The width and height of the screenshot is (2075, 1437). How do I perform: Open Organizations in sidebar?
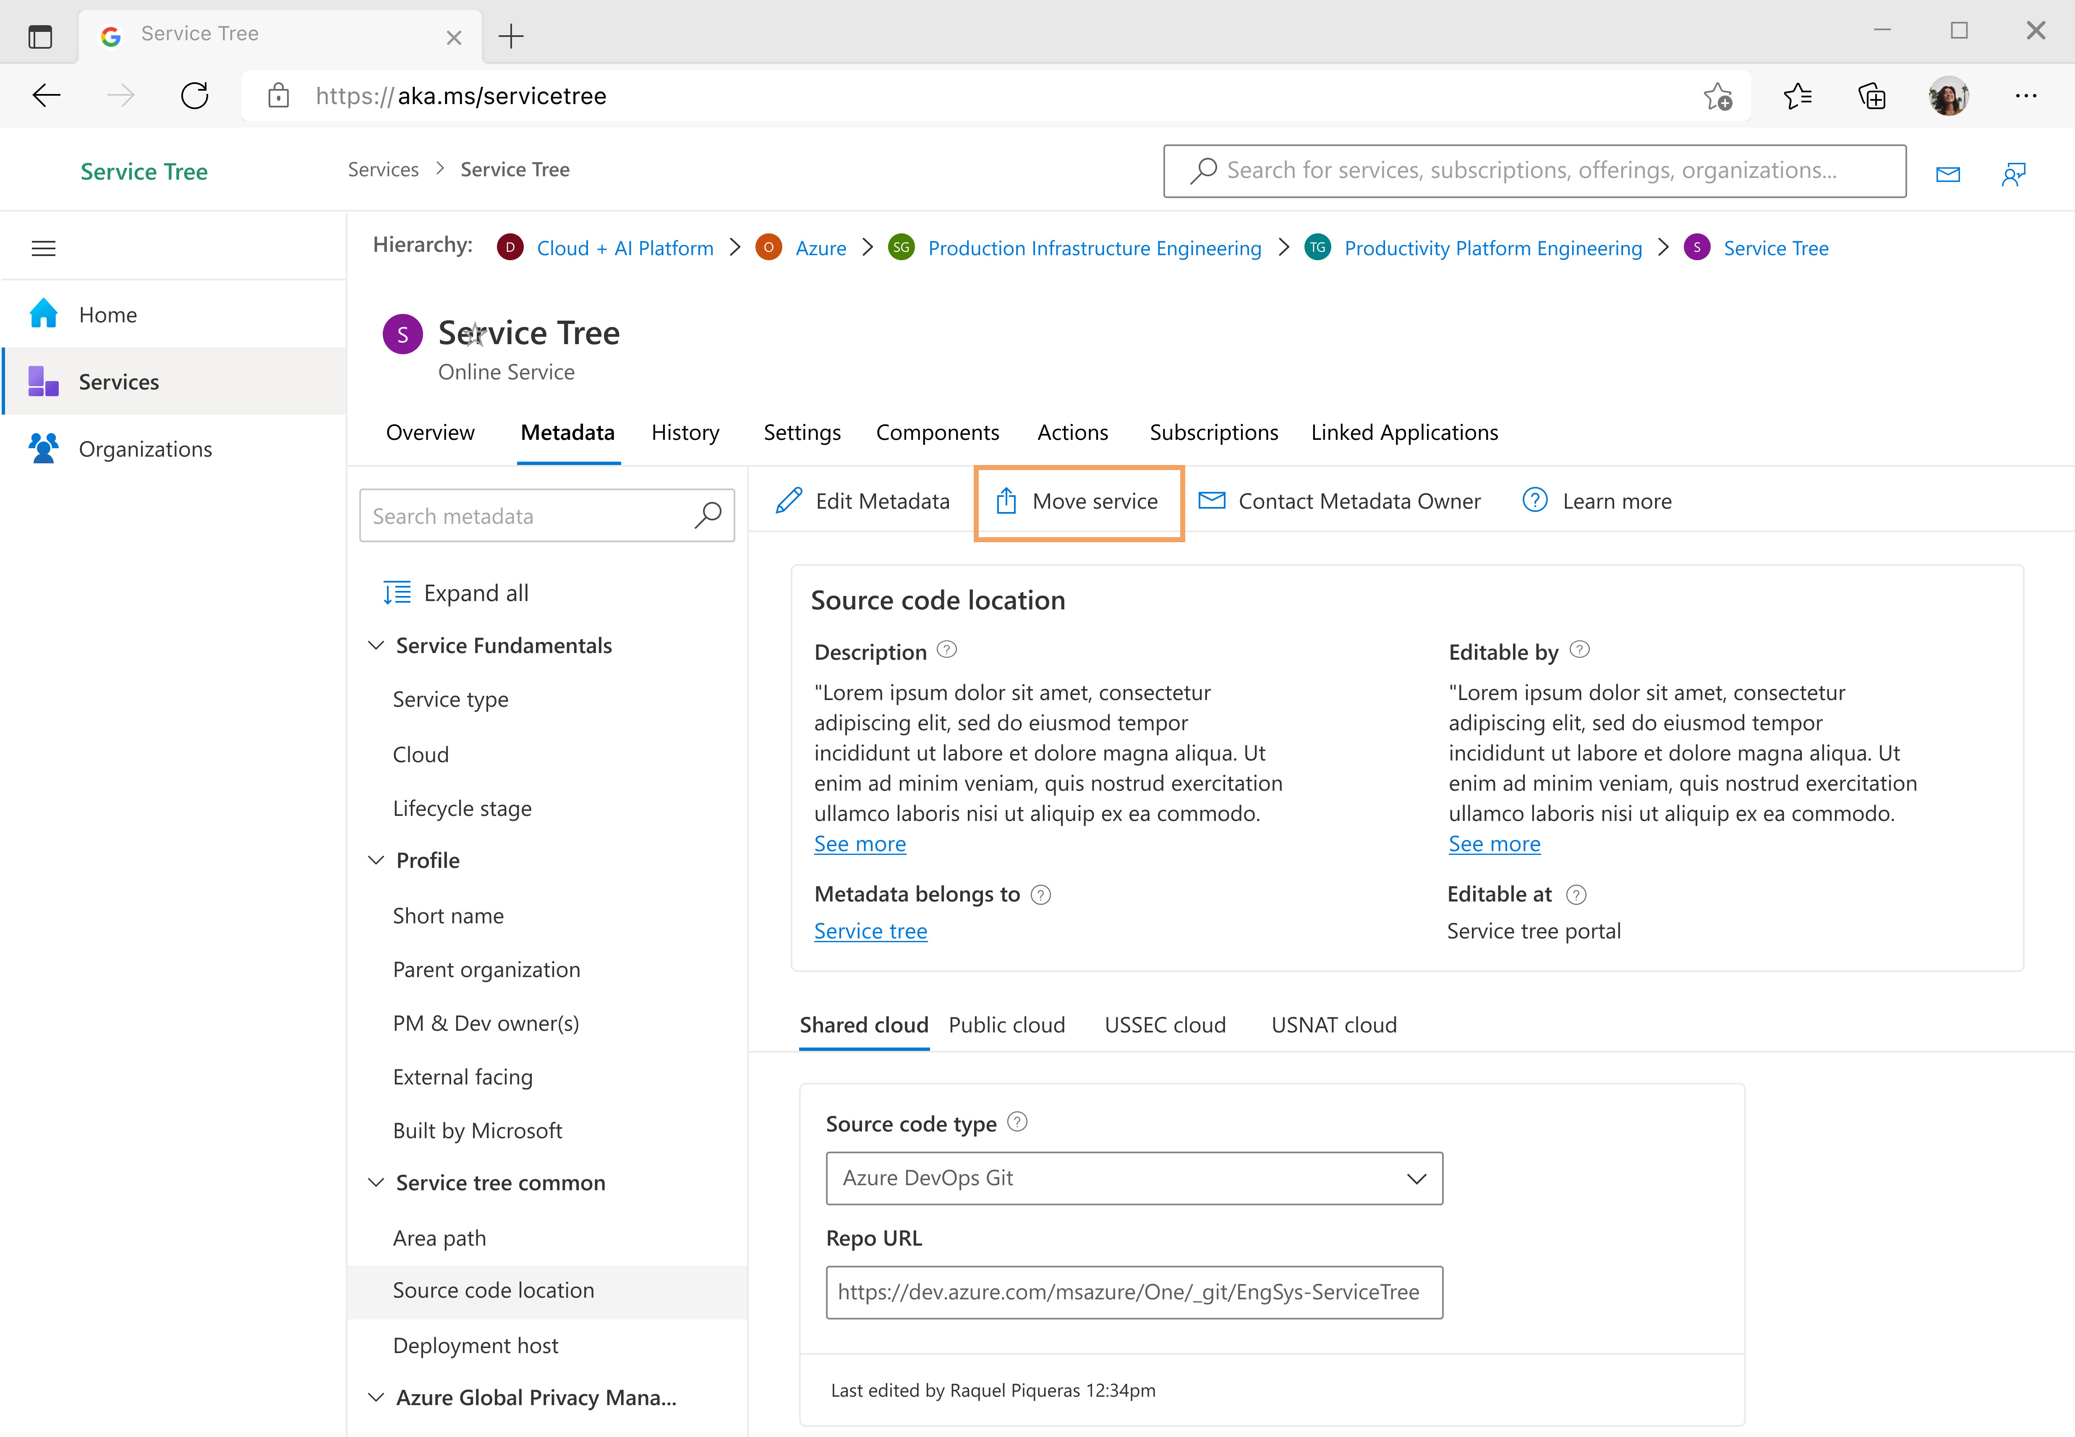point(174,448)
